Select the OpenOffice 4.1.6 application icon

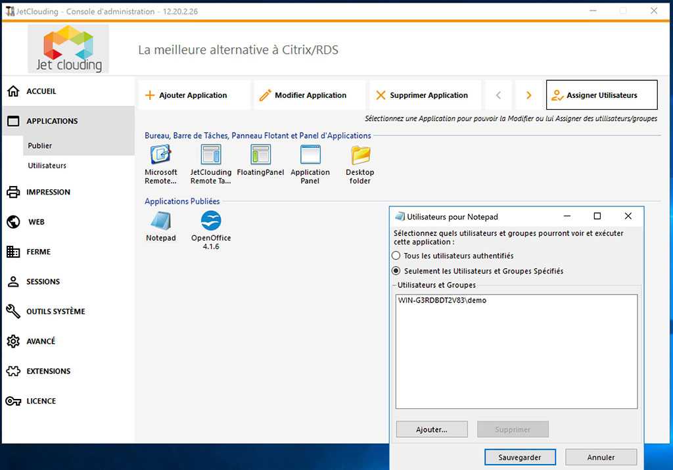point(211,222)
